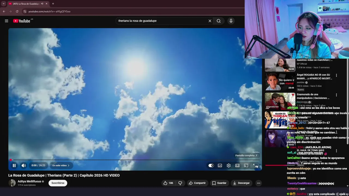Reload the page

click(x=17, y=11)
